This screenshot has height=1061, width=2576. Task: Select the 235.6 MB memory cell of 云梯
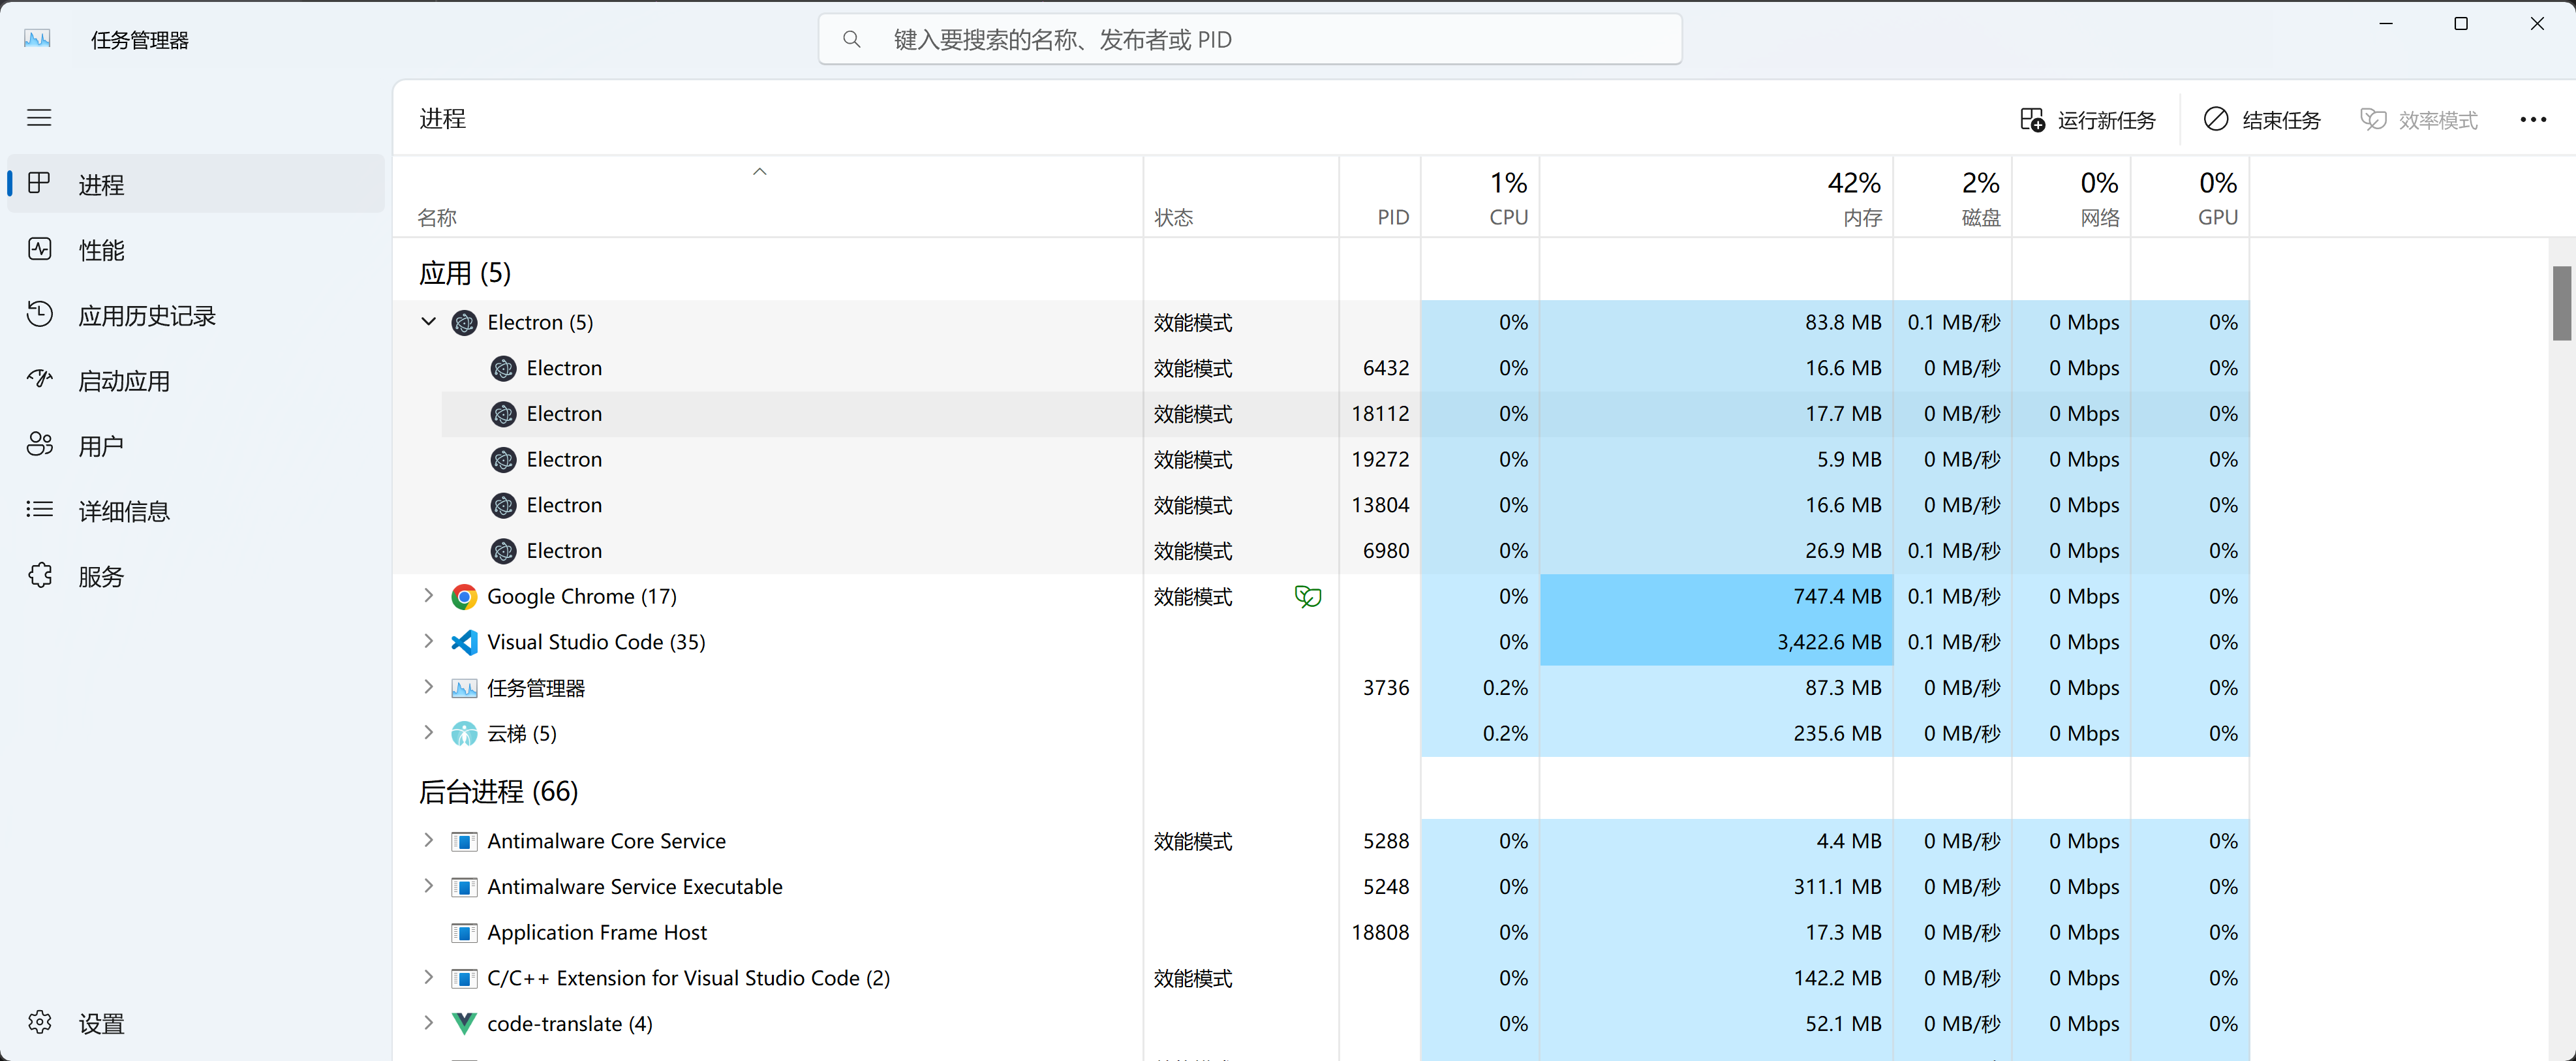1717,733
